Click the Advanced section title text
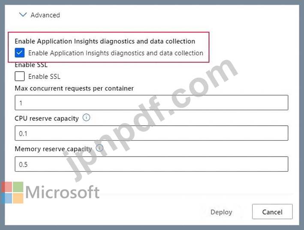 (45, 15)
